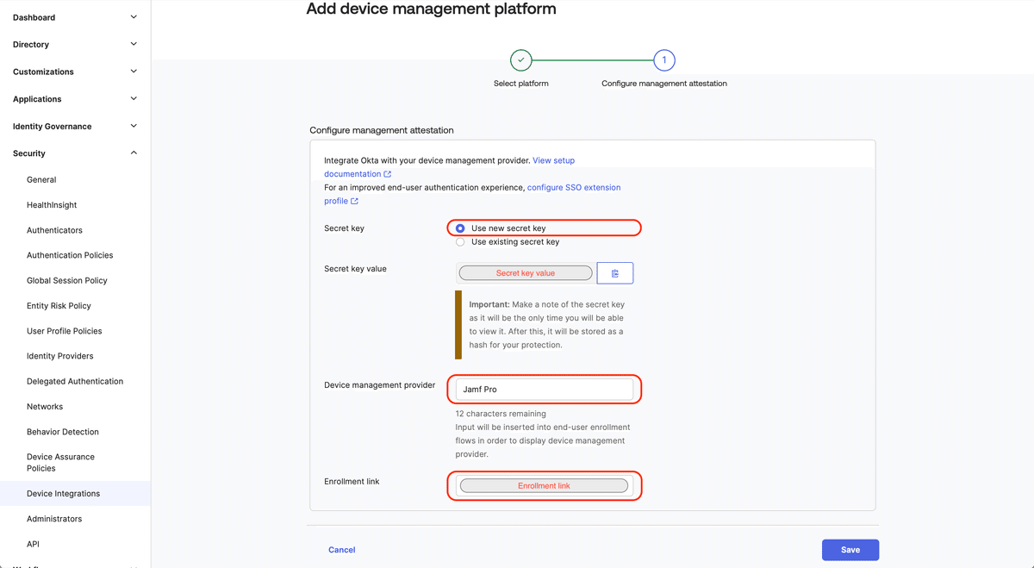Click the green checkmark on Select platform step
This screenshot has width=1034, height=568.
coord(520,60)
